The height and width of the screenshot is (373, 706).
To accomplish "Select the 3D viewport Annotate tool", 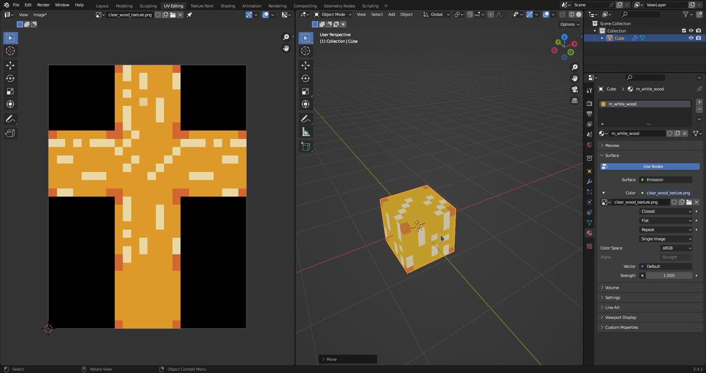I will click(306, 119).
